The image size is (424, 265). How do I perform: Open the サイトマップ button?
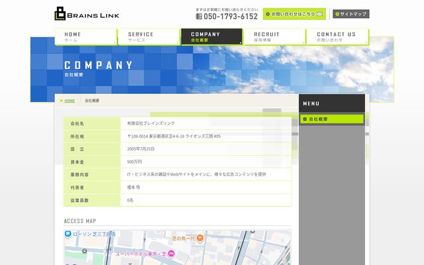pyautogui.click(x=351, y=14)
